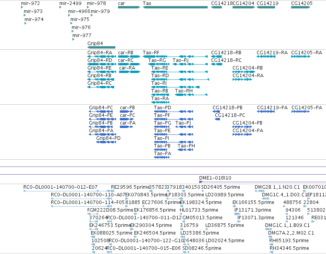Select the CG14219-PA protein label
The width and height of the screenshot is (326, 254).
coord(272,108)
